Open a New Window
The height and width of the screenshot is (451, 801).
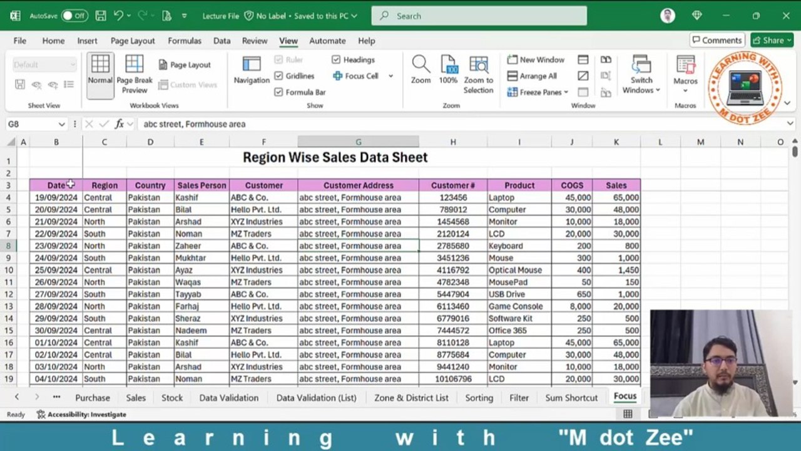click(536, 60)
